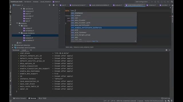Open Project panel gear settings
Image resolution: width=183 pixels, height=102 pixels.
point(53,5)
